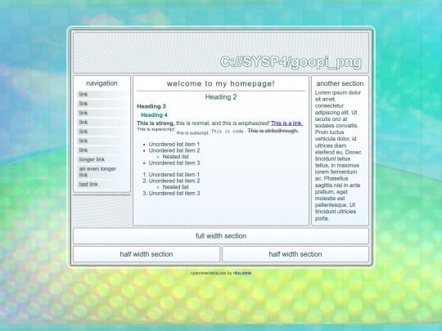Screen dimensions: 442x331
Task: Follow the blue "This is a link." hyperlink
Action: pos(286,123)
